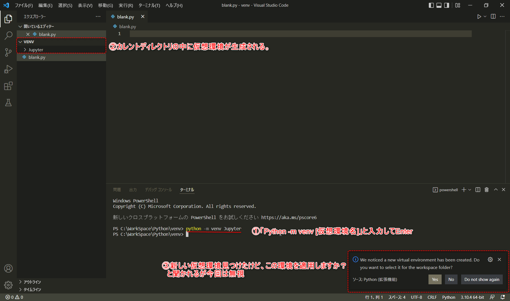Open the Testing view

[x=8, y=103]
